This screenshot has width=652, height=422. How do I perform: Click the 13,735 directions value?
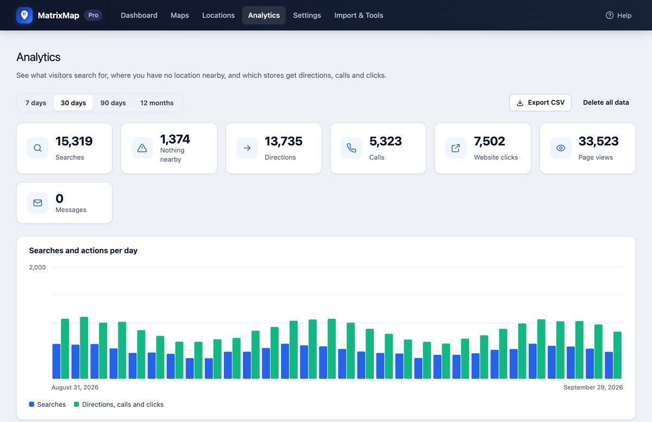click(284, 141)
